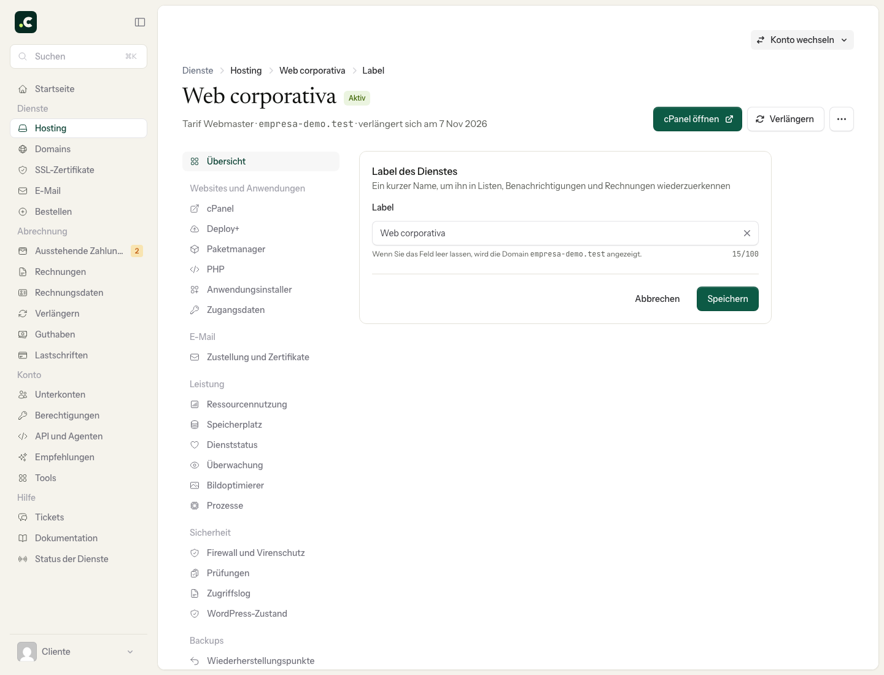Click the Suchen search field
This screenshot has width=884, height=675.
point(79,56)
